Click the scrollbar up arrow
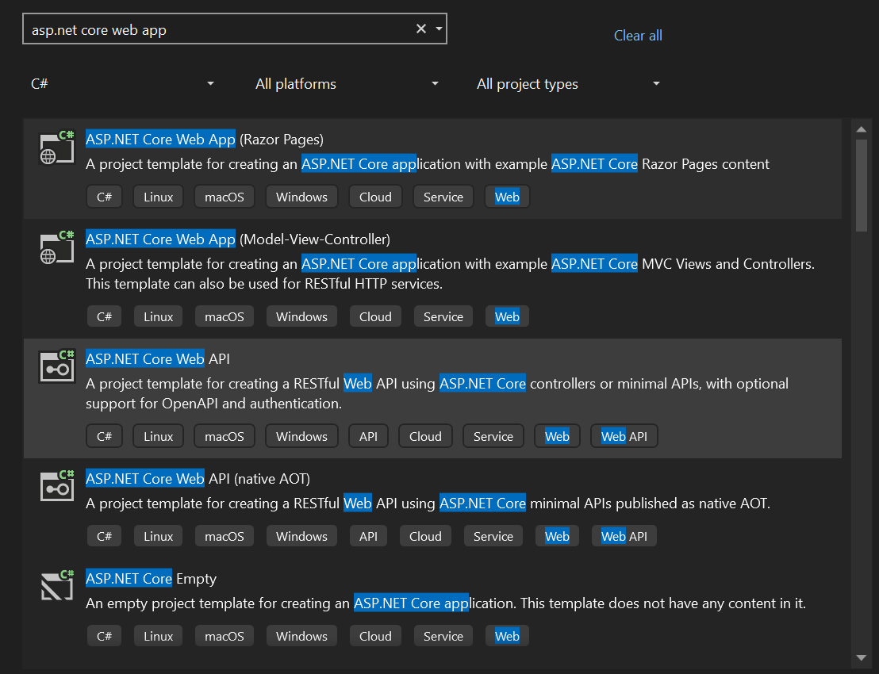This screenshot has width=879, height=674. pyautogui.click(x=861, y=130)
